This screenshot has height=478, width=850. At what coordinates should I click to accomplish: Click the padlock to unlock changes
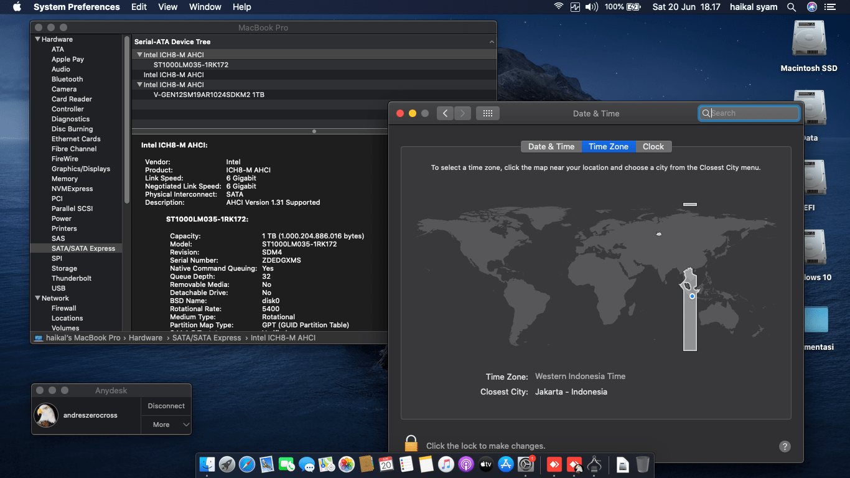[x=411, y=444]
